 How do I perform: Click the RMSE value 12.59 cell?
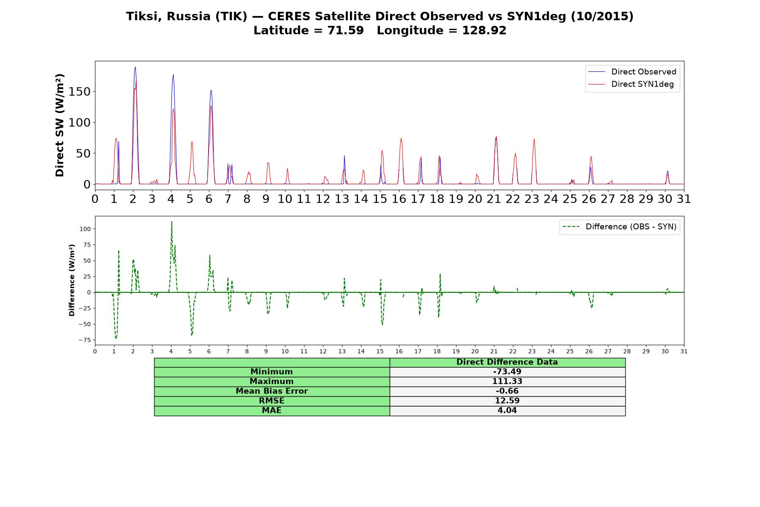(508, 401)
